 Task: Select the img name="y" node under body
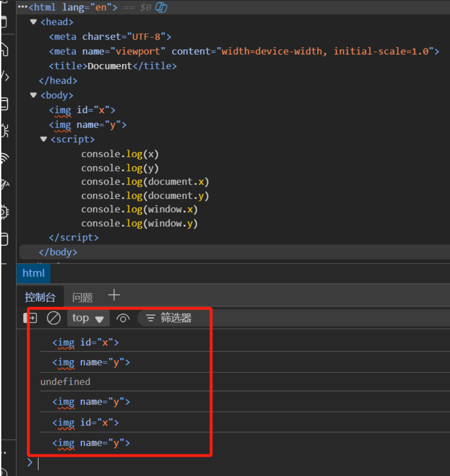tap(88, 125)
